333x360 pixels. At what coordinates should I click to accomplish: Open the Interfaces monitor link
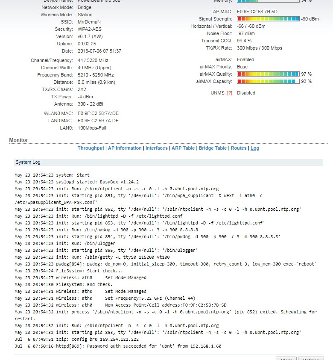pyautogui.click(x=157, y=148)
